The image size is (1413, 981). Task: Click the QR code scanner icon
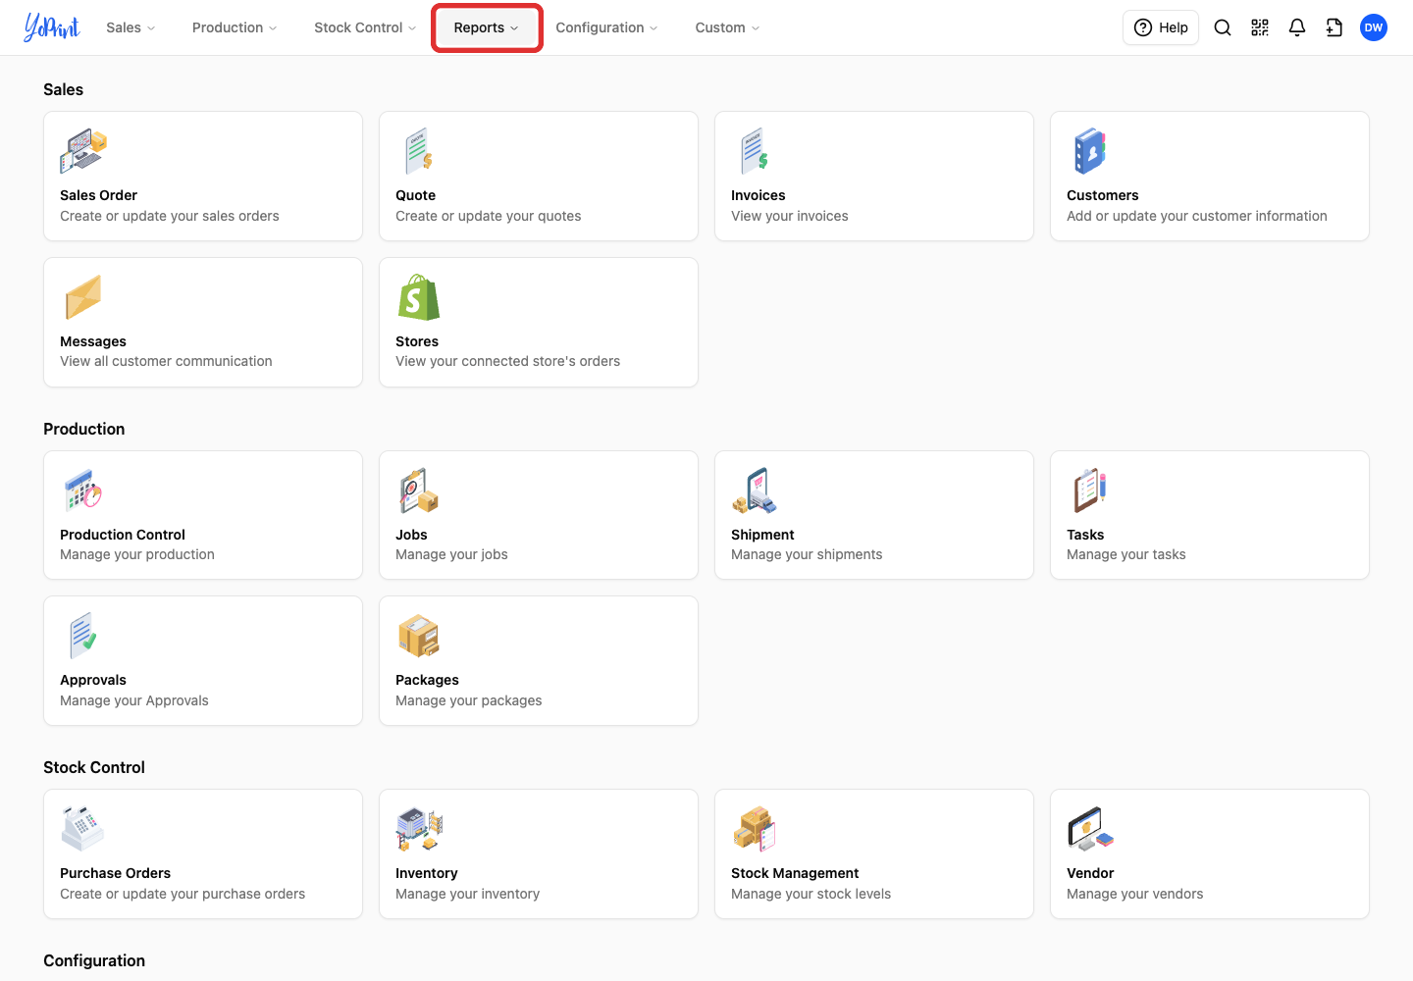(x=1260, y=27)
